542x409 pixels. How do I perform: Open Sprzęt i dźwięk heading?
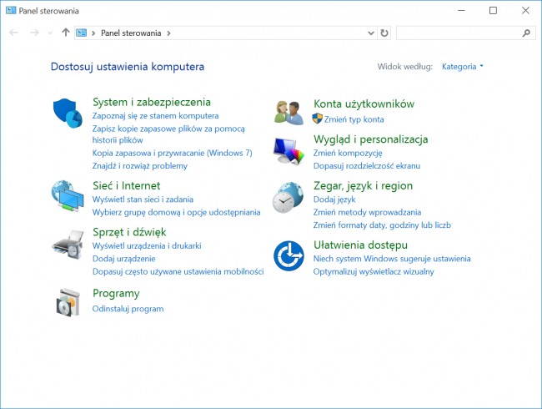coord(129,232)
